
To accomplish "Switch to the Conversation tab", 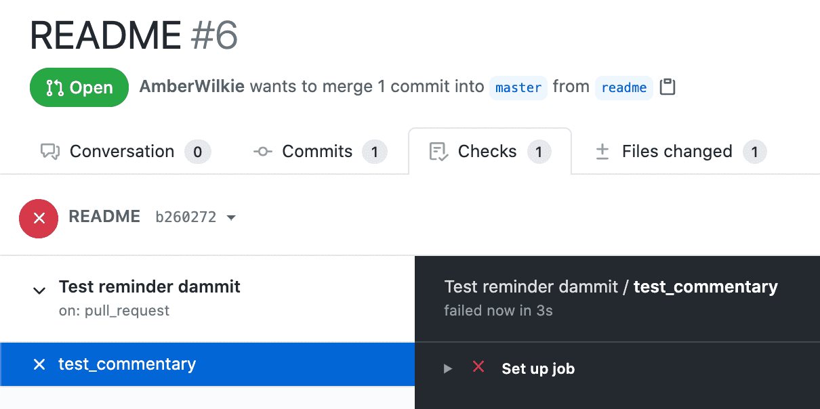I will 122,152.
